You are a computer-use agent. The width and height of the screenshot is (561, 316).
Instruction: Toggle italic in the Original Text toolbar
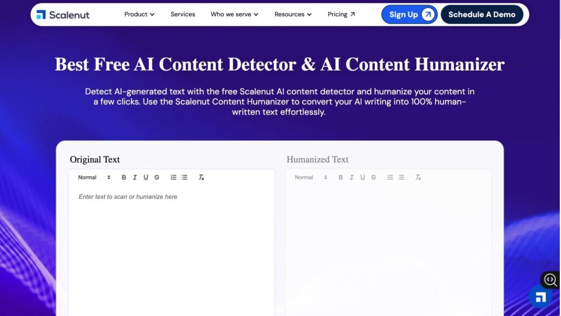pyautogui.click(x=135, y=177)
